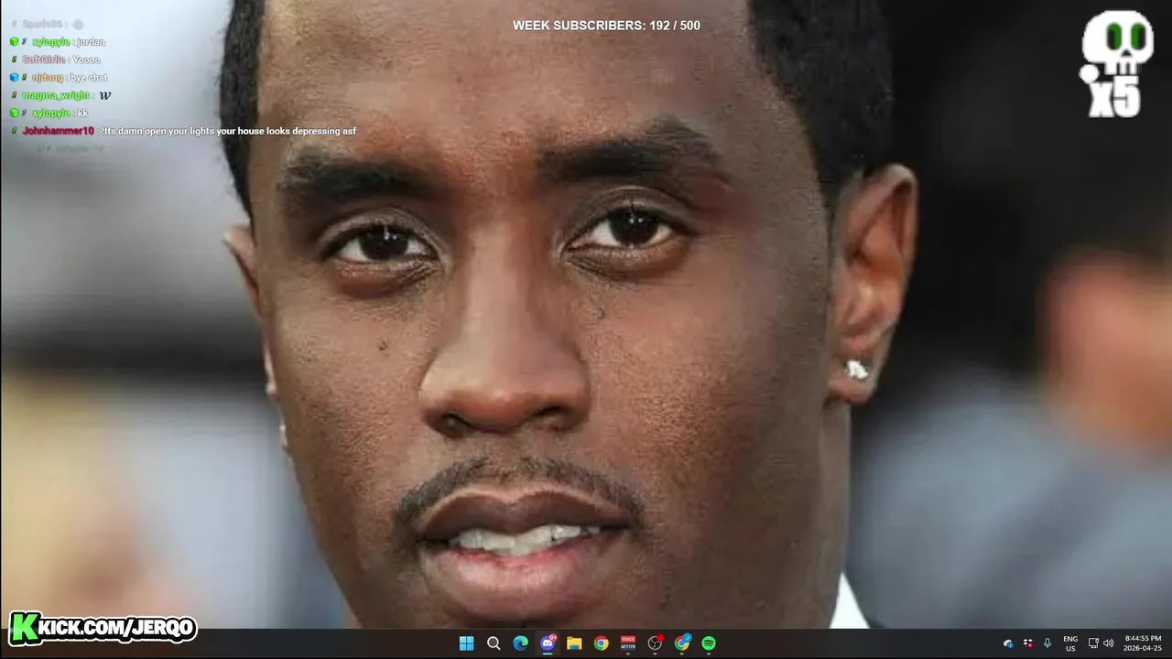Open Google Chrome without profile badge
The width and height of the screenshot is (1172, 659).
[601, 643]
